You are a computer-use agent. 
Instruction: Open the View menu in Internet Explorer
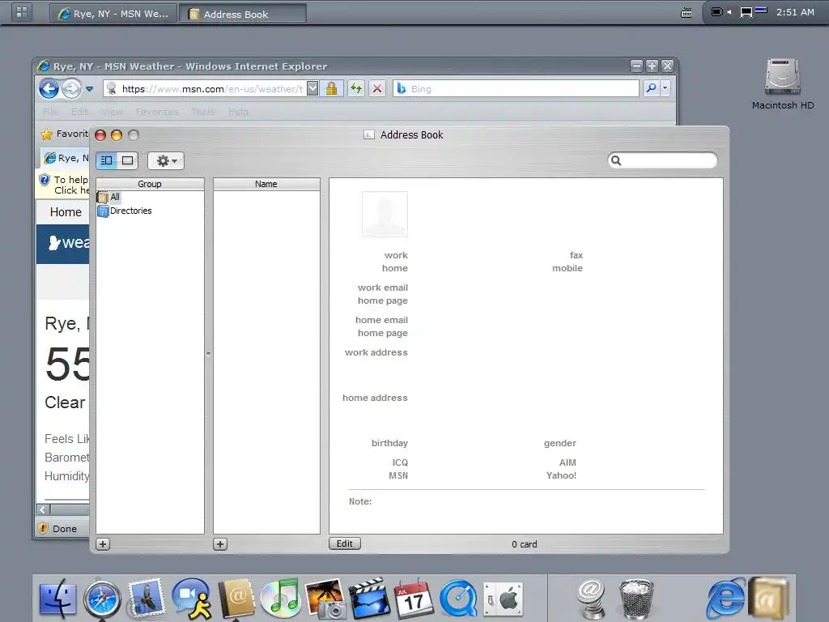click(x=112, y=112)
